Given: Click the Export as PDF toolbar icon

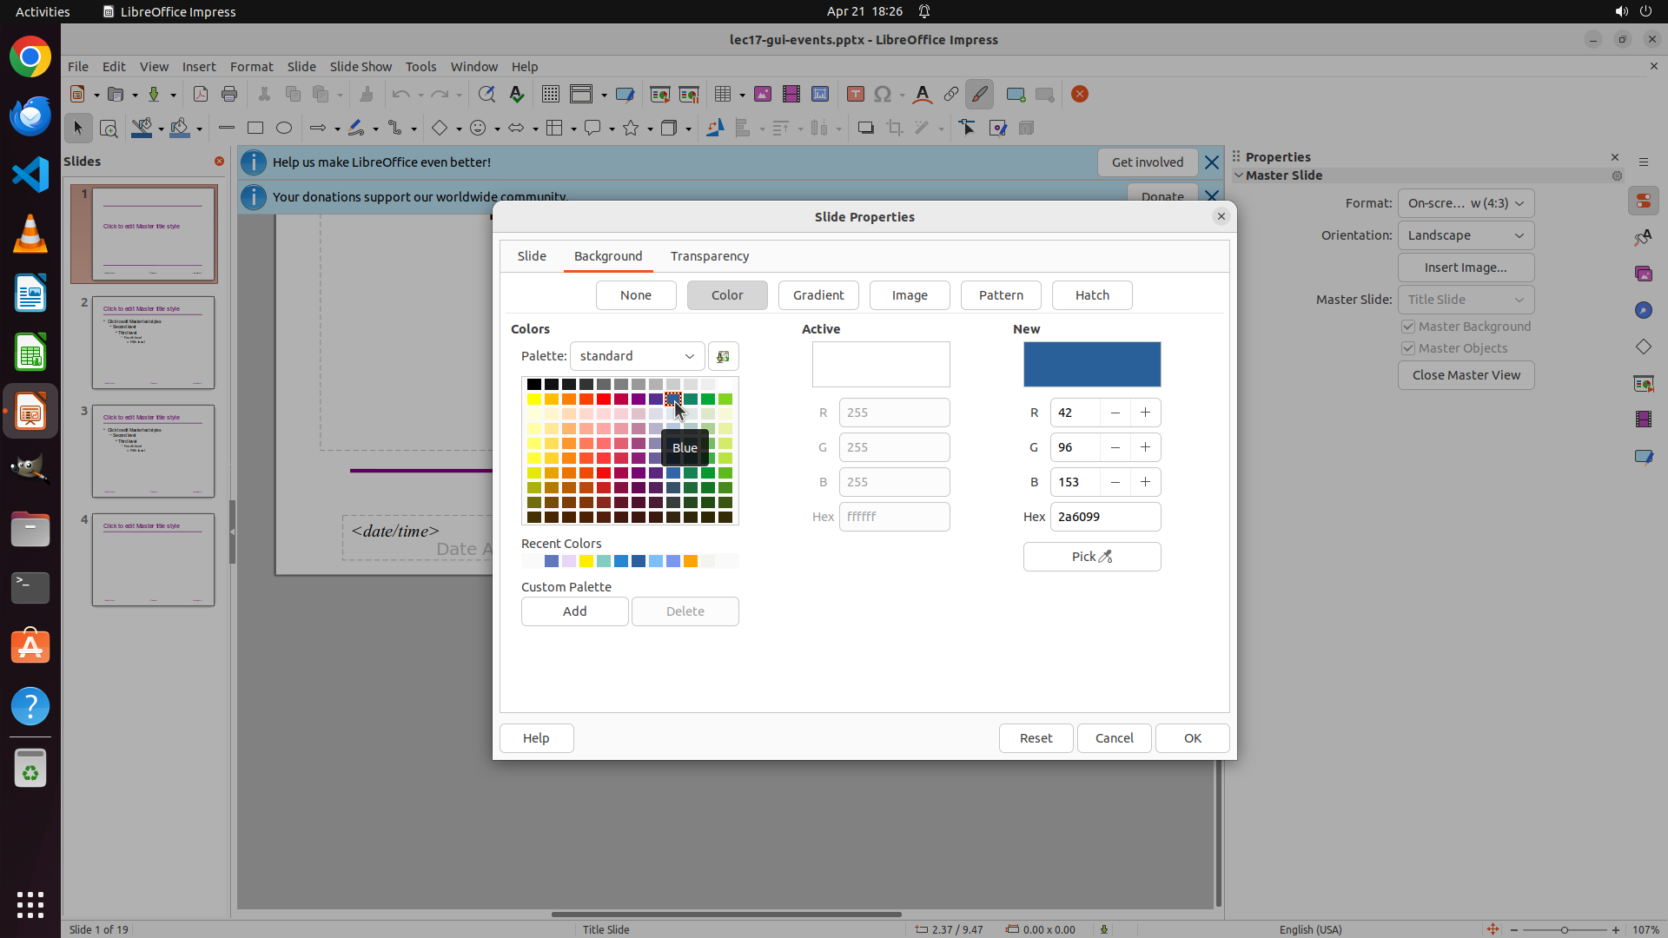Looking at the screenshot, I should click(201, 94).
